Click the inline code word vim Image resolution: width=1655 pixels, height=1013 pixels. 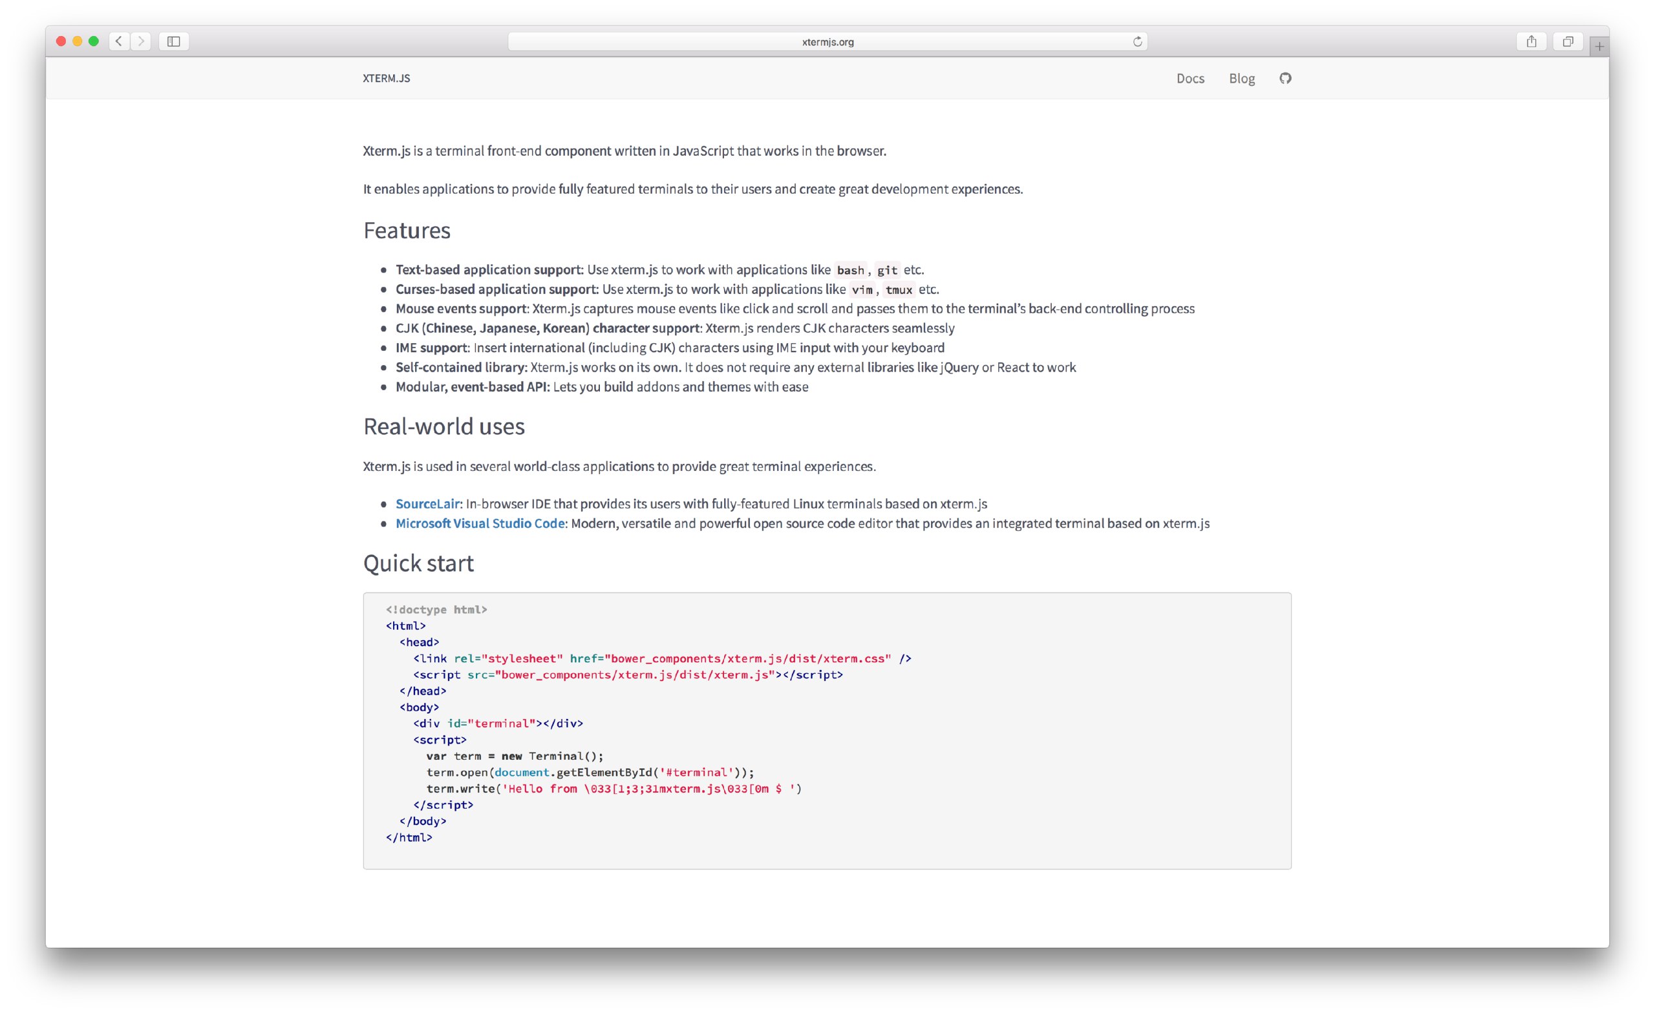(x=862, y=289)
